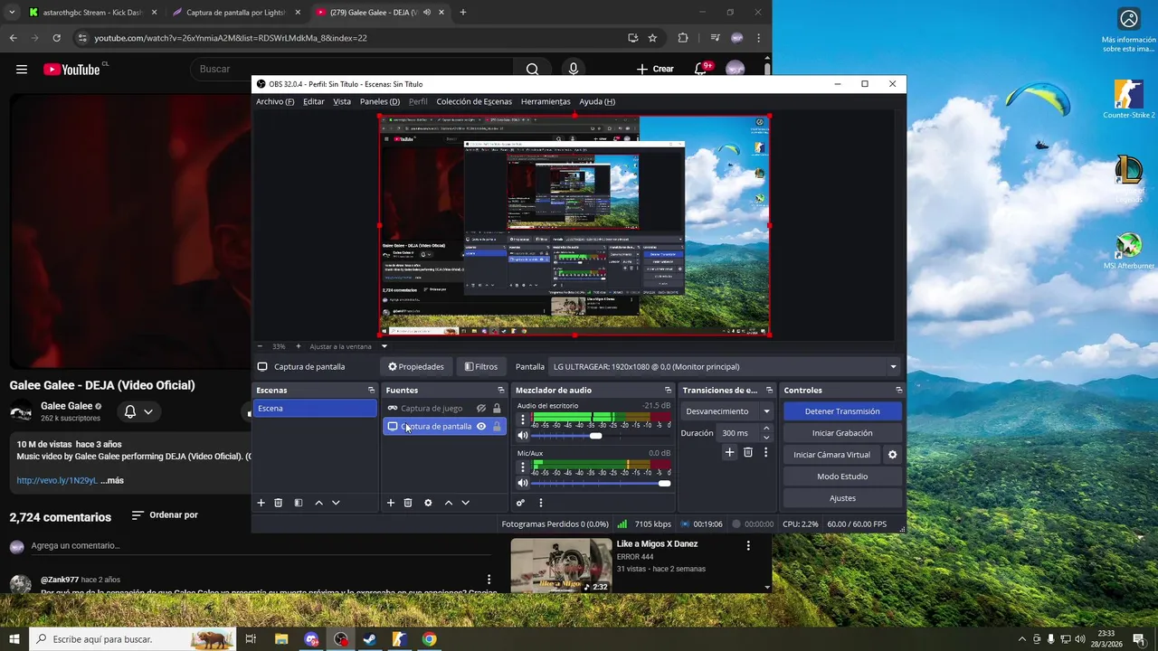Viewport: 1158px width, 651px height.
Task: Increase transition duration with up stepper
Action: pos(766,429)
